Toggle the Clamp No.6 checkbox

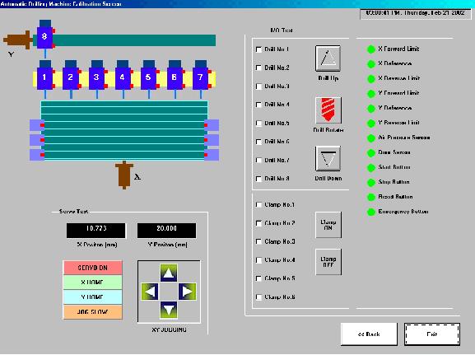click(258, 297)
